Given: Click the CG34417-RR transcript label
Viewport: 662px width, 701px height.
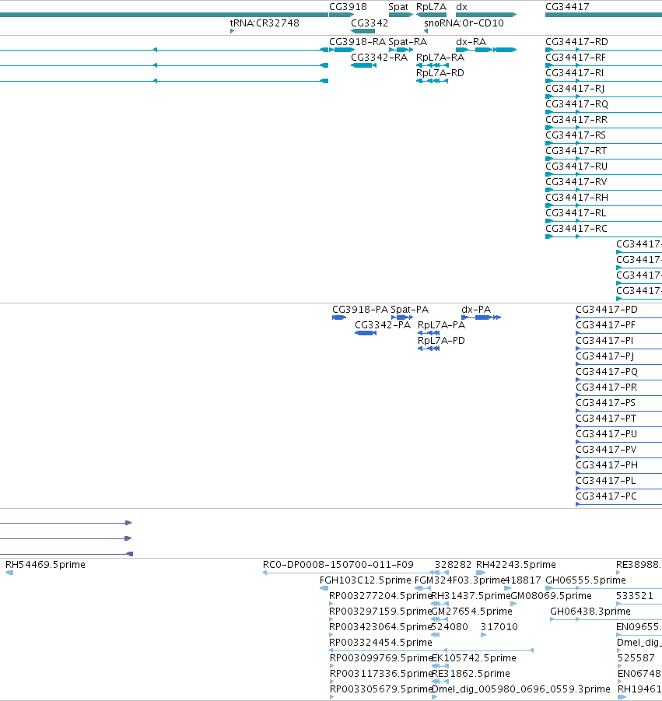Looking at the screenshot, I should [x=576, y=119].
